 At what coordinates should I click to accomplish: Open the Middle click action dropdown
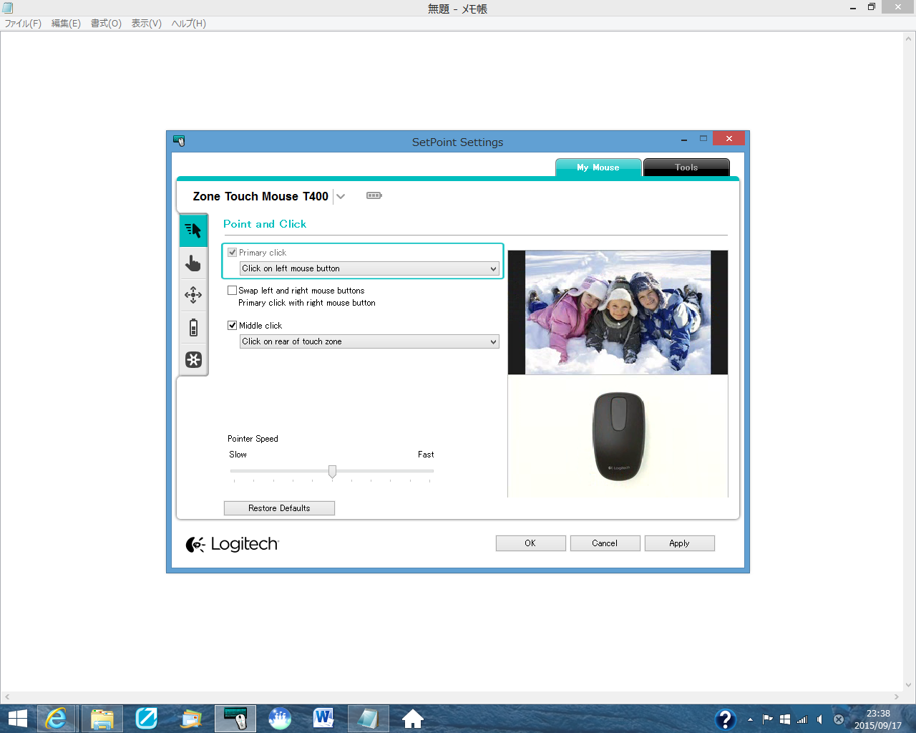(369, 341)
